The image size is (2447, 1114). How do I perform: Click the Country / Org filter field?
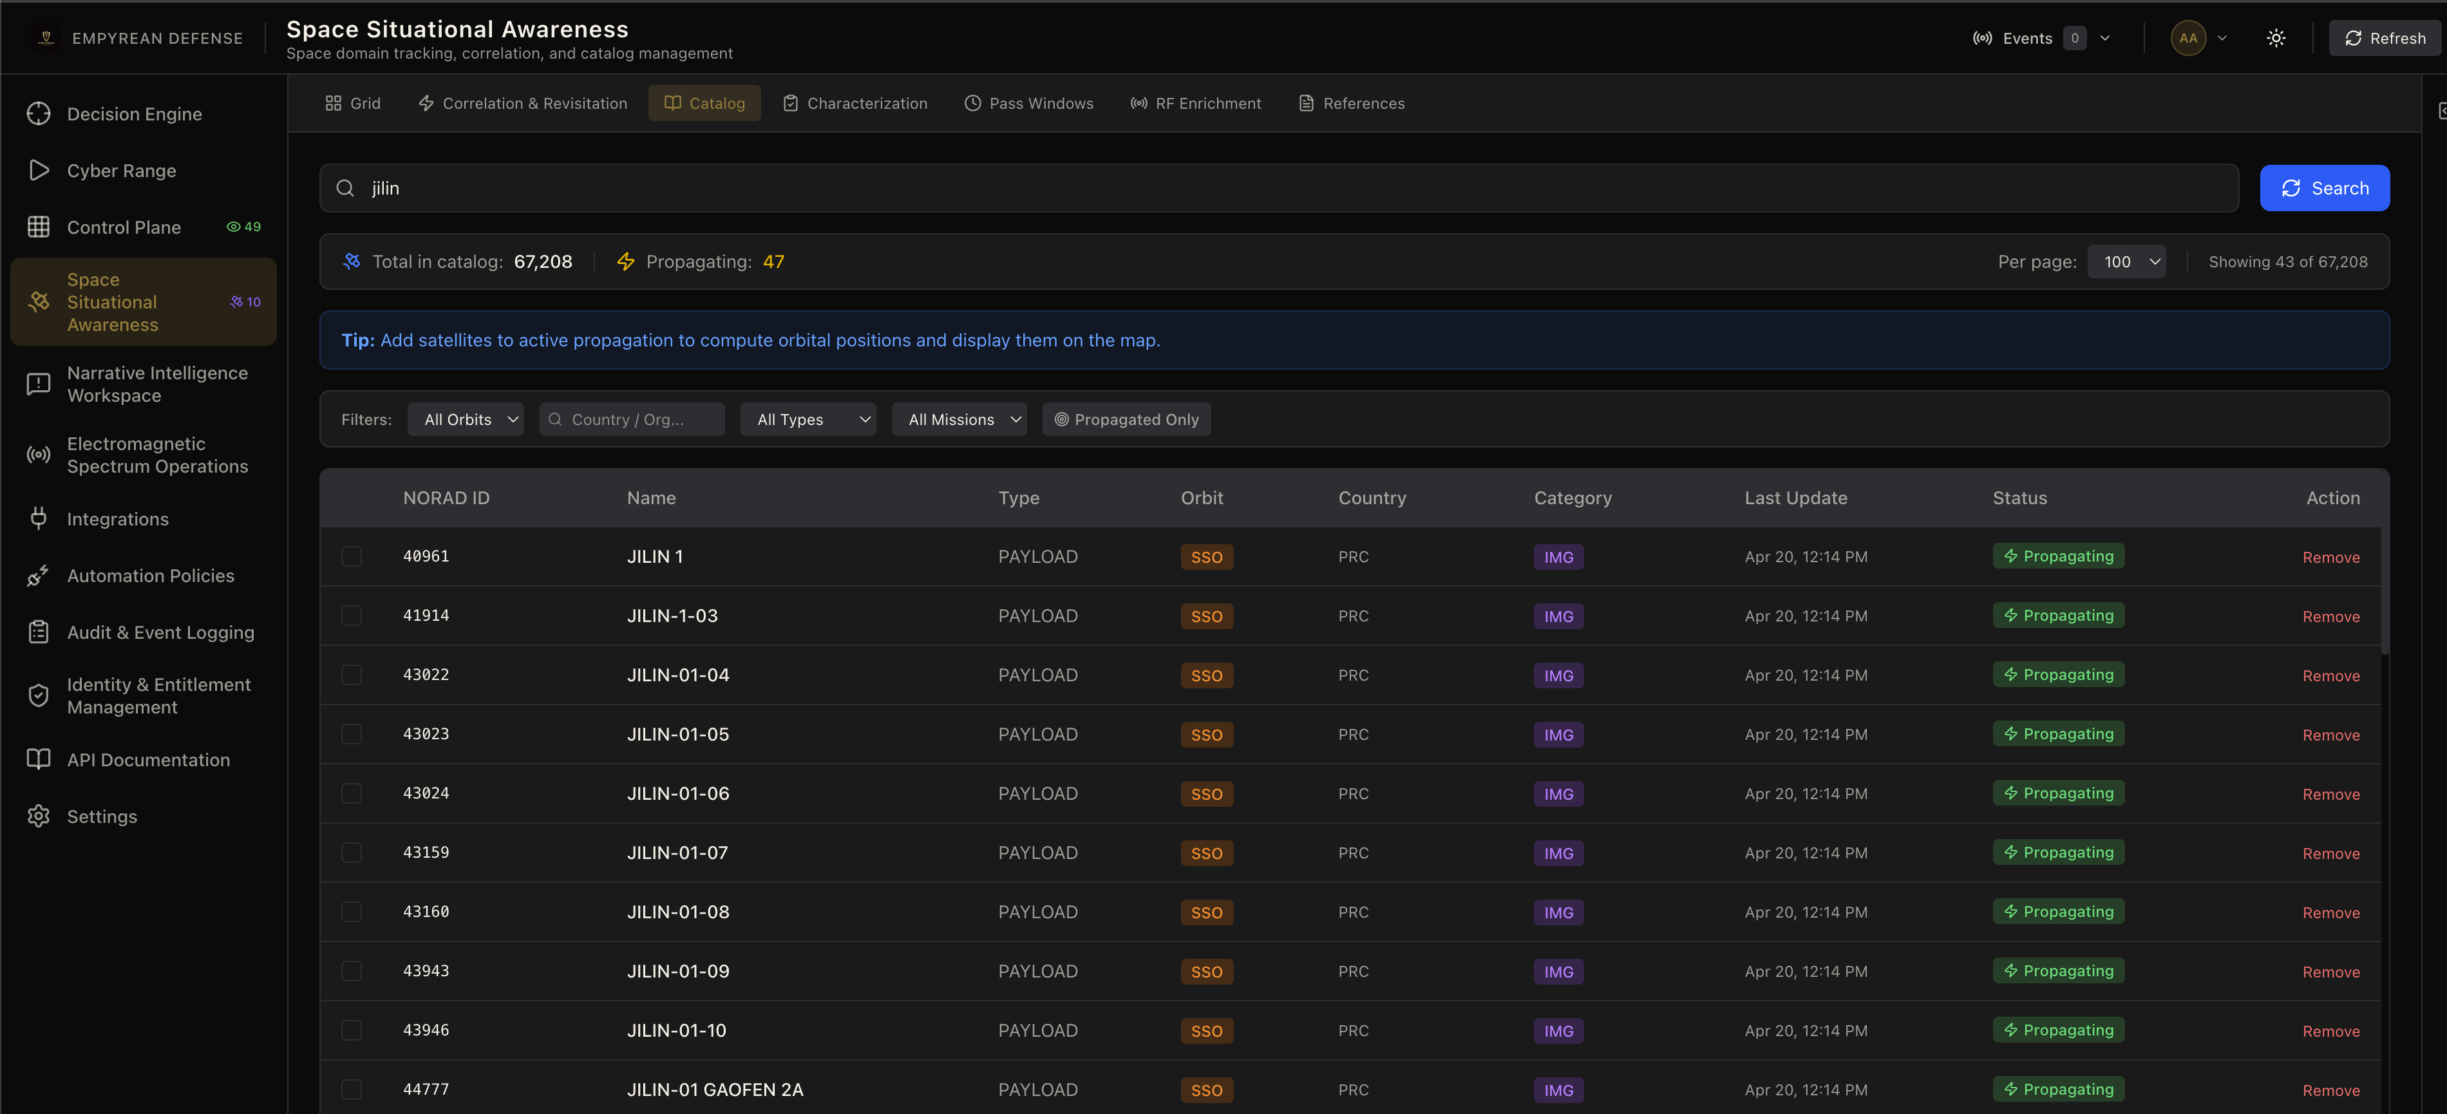coord(632,420)
